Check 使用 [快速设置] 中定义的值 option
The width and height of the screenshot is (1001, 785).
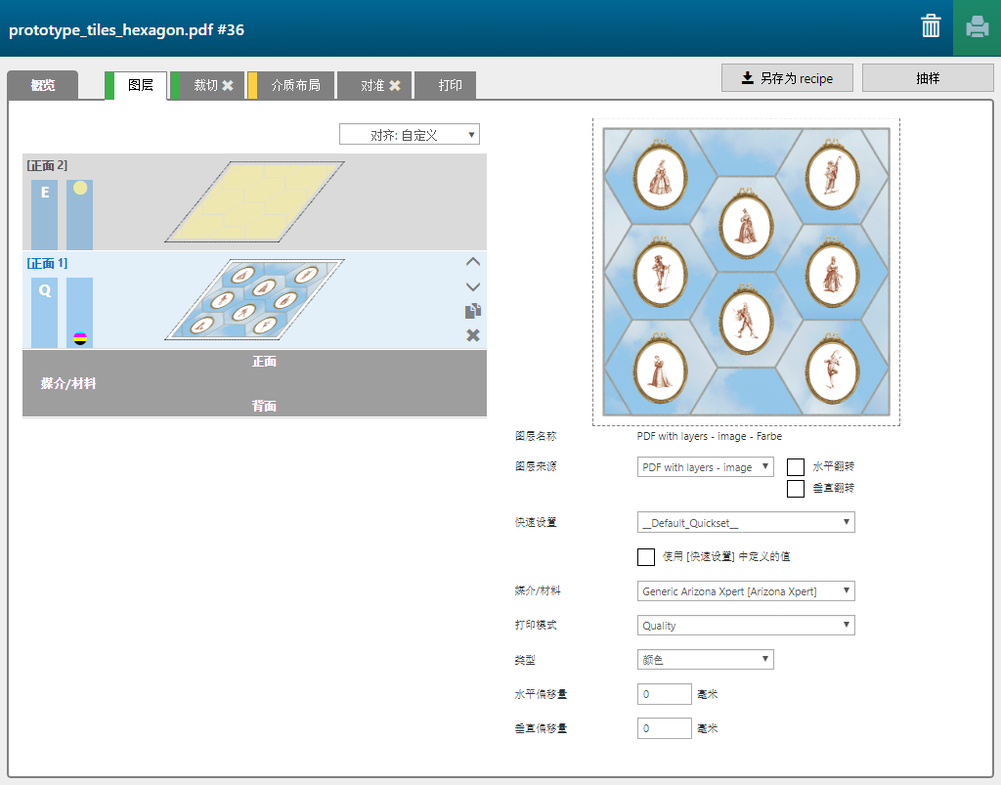646,557
